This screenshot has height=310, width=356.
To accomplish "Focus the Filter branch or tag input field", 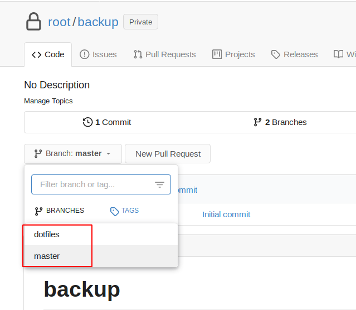I will tap(101, 184).
